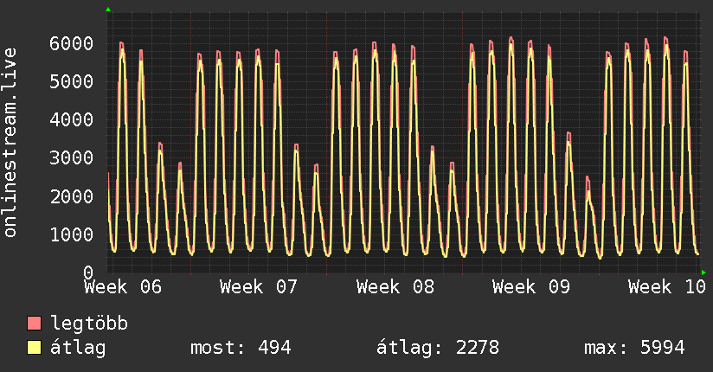Click the átlag legend label beside yellow swatch
The image size is (713, 372).
point(78,348)
